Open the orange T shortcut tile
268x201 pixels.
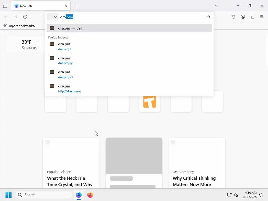pyautogui.click(x=149, y=102)
